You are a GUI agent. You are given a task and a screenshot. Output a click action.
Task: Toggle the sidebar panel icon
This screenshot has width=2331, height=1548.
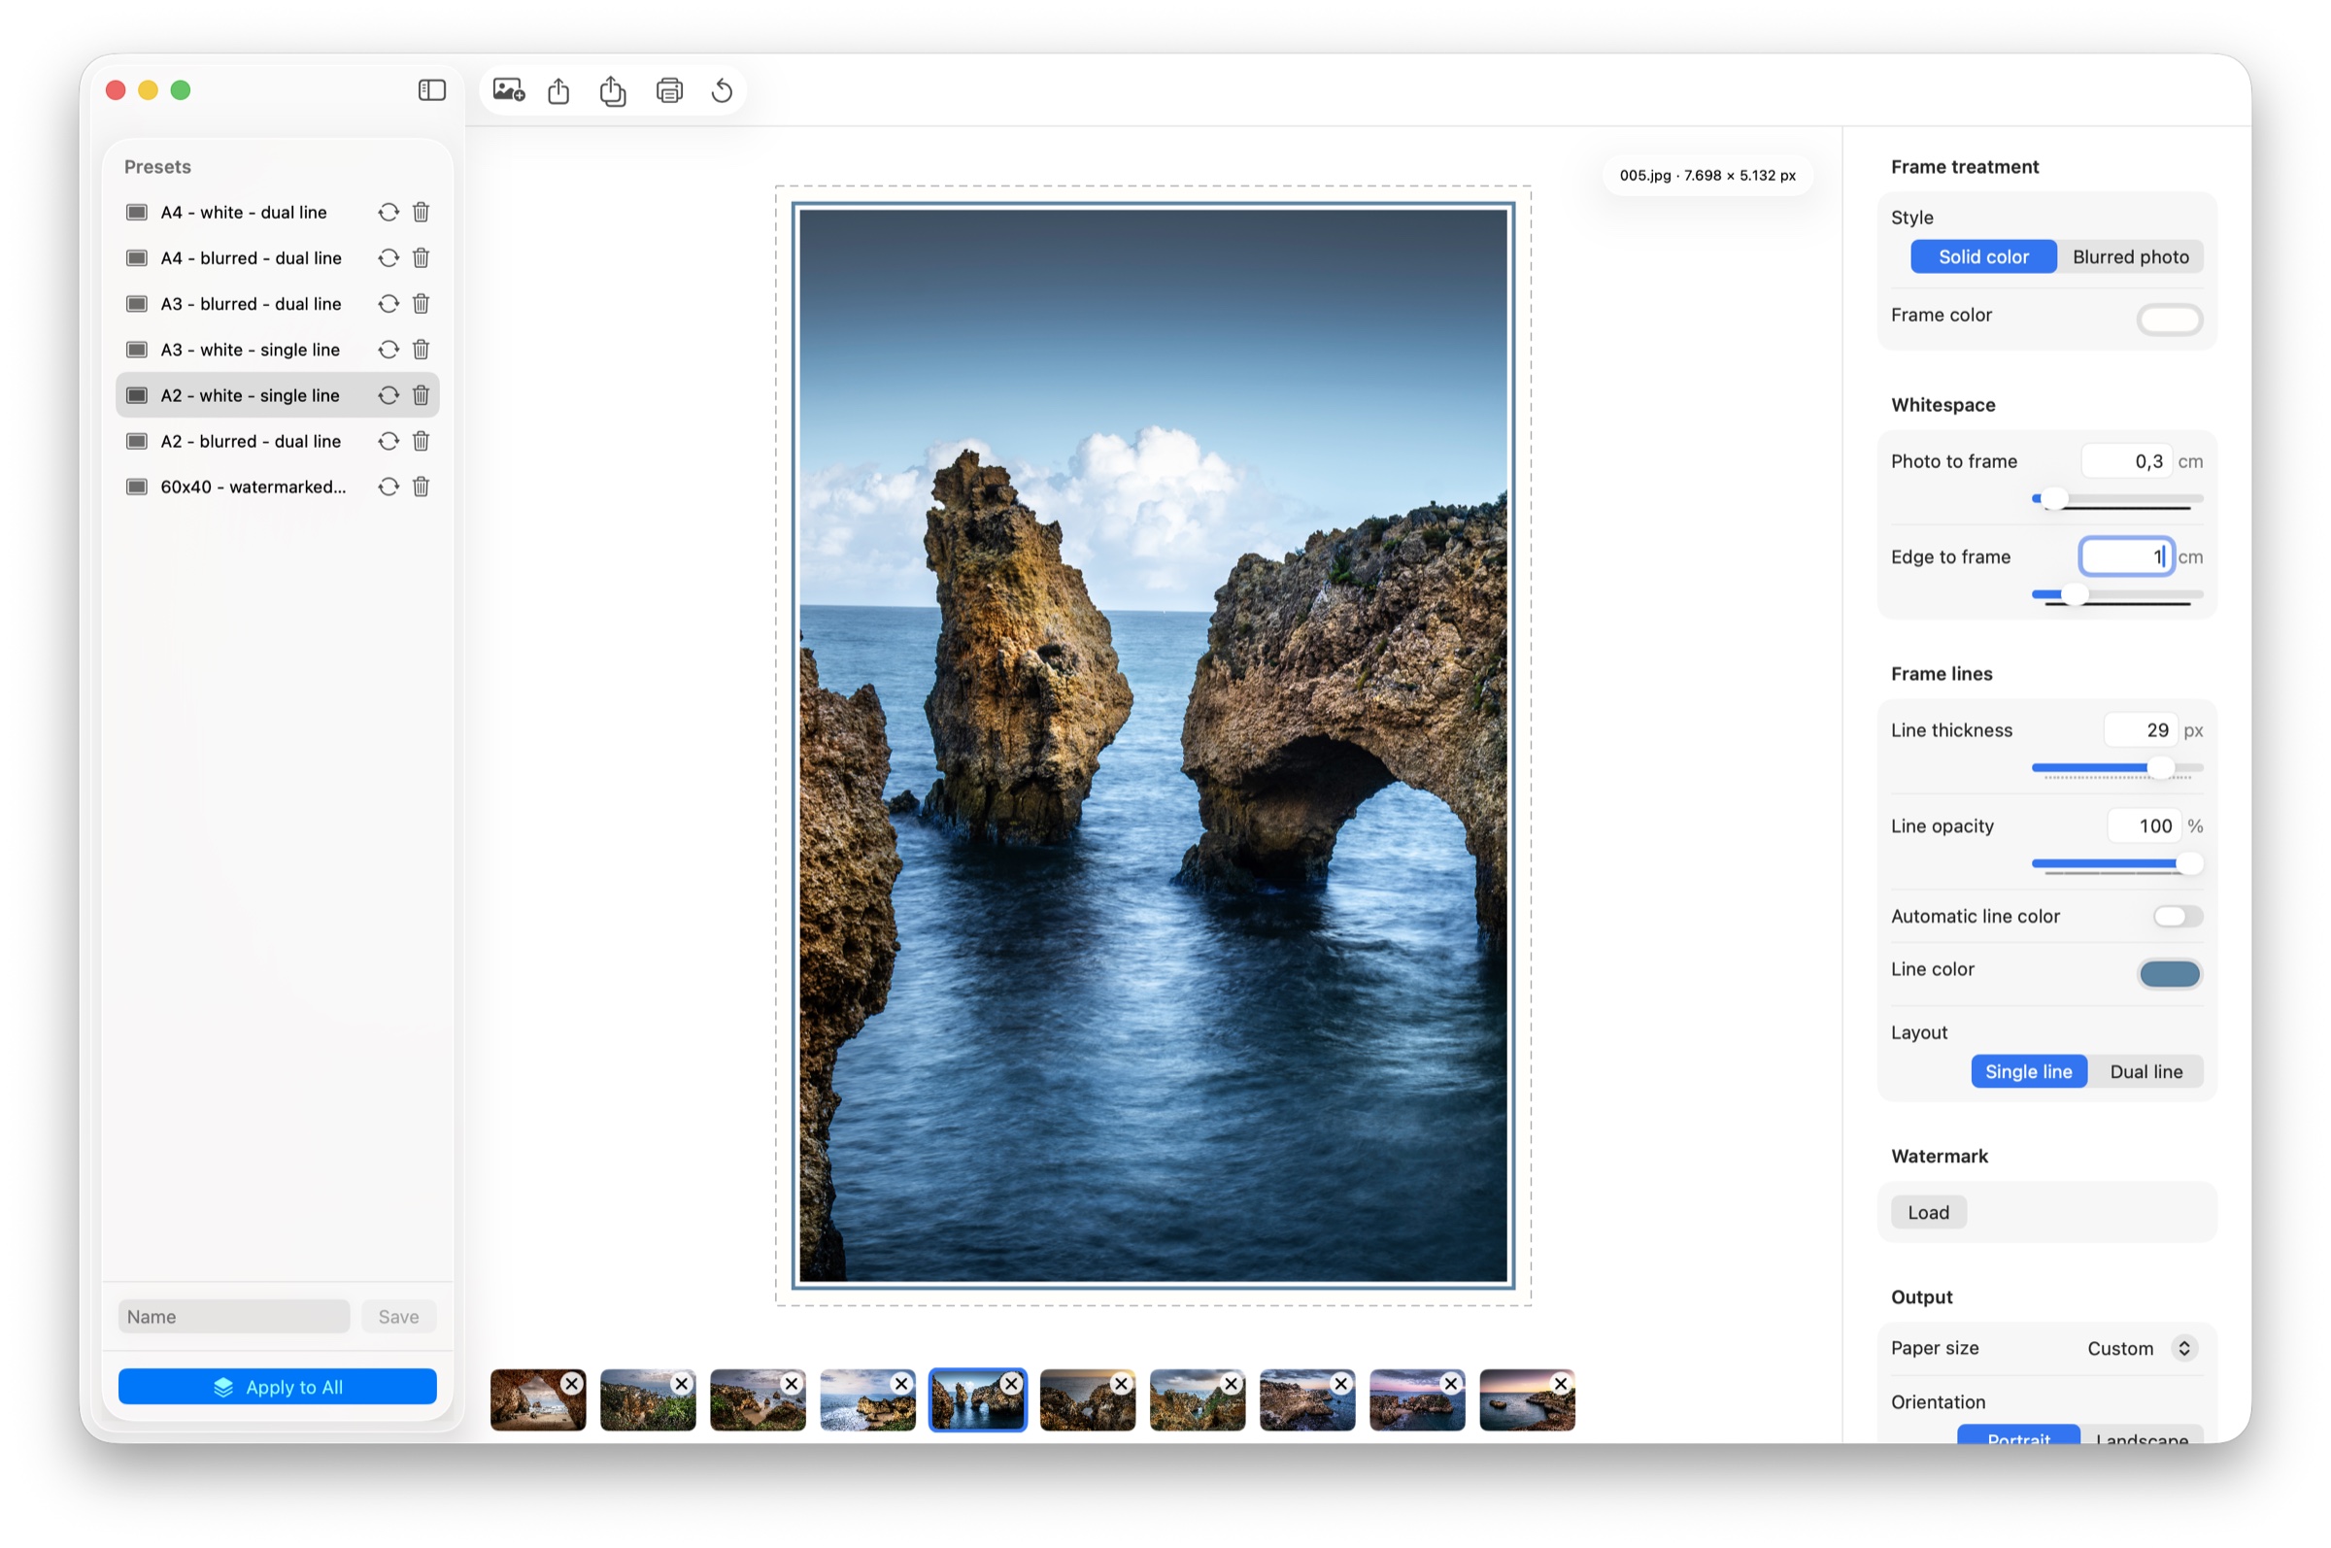point(431,90)
